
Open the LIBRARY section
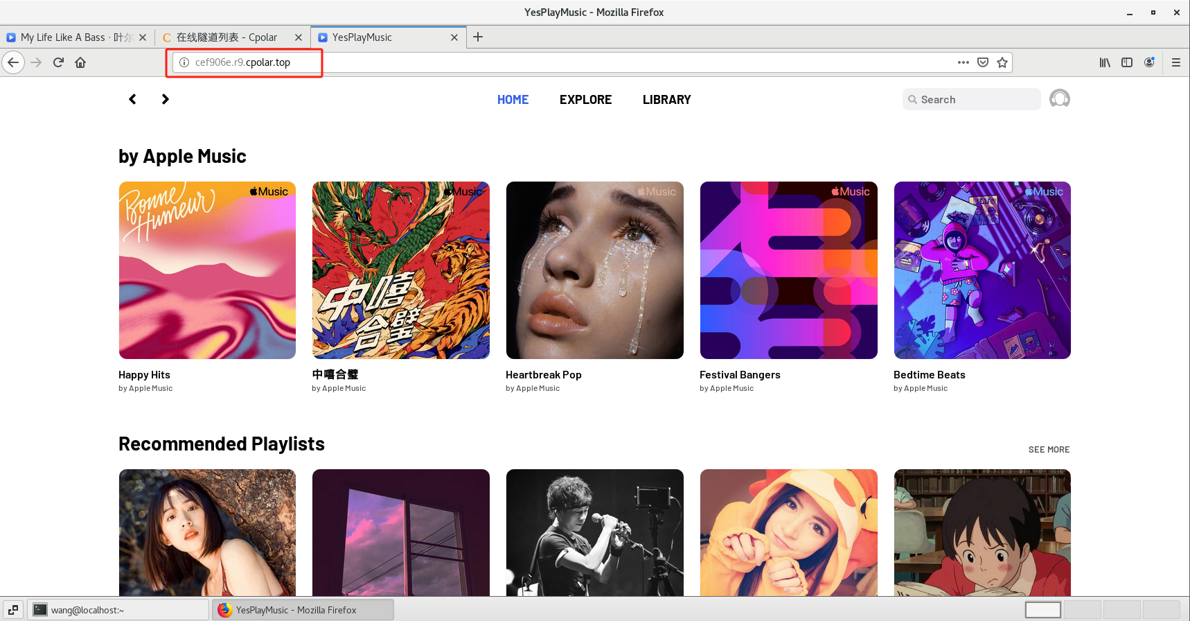666,100
